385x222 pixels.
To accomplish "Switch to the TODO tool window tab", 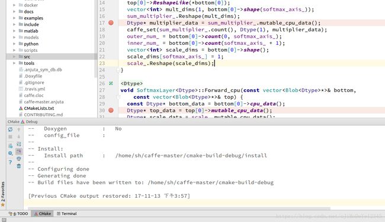I will [18, 213].
